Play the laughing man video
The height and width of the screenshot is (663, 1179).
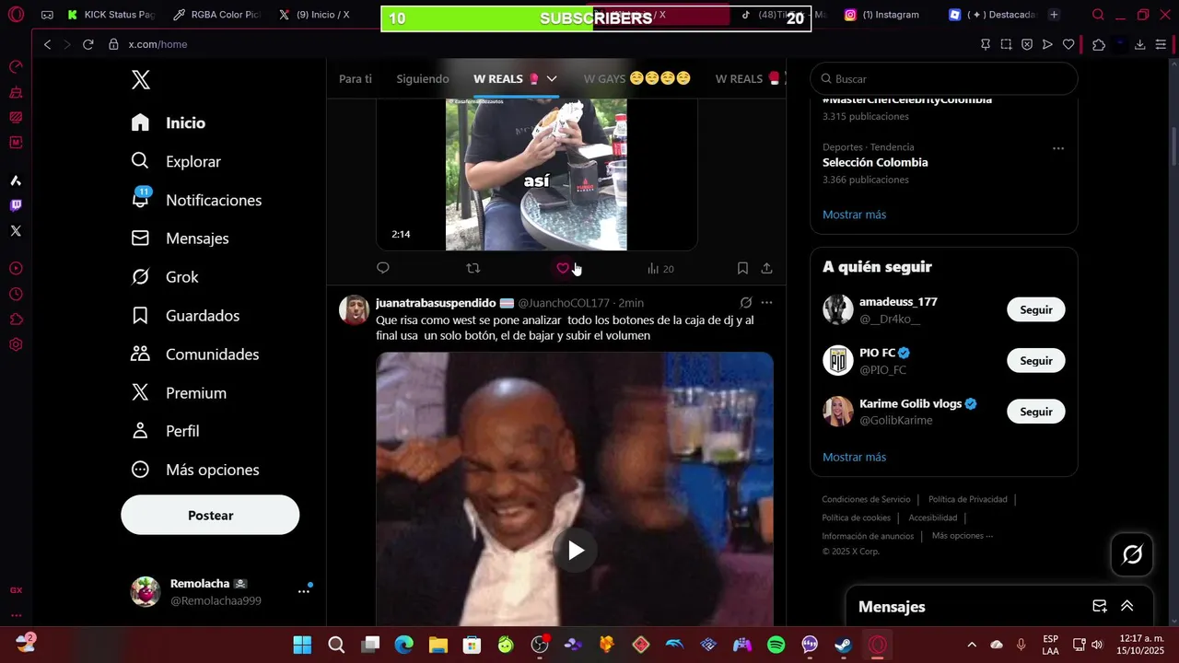[x=575, y=551]
